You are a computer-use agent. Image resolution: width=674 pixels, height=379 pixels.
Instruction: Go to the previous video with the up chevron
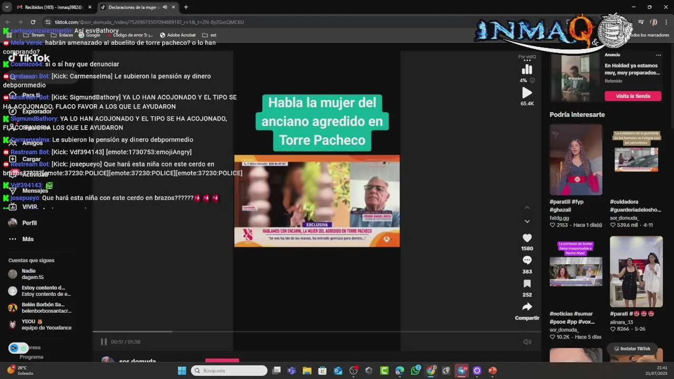[527, 208]
